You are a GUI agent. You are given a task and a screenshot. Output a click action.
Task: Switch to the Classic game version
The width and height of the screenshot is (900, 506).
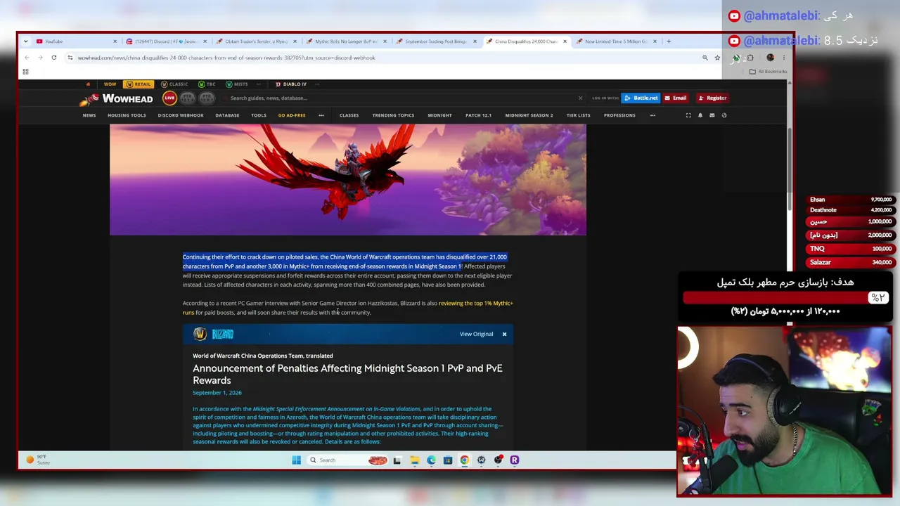click(x=174, y=84)
